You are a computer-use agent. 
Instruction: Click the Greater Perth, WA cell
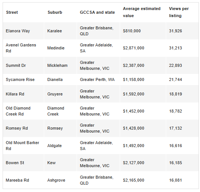[97, 79]
